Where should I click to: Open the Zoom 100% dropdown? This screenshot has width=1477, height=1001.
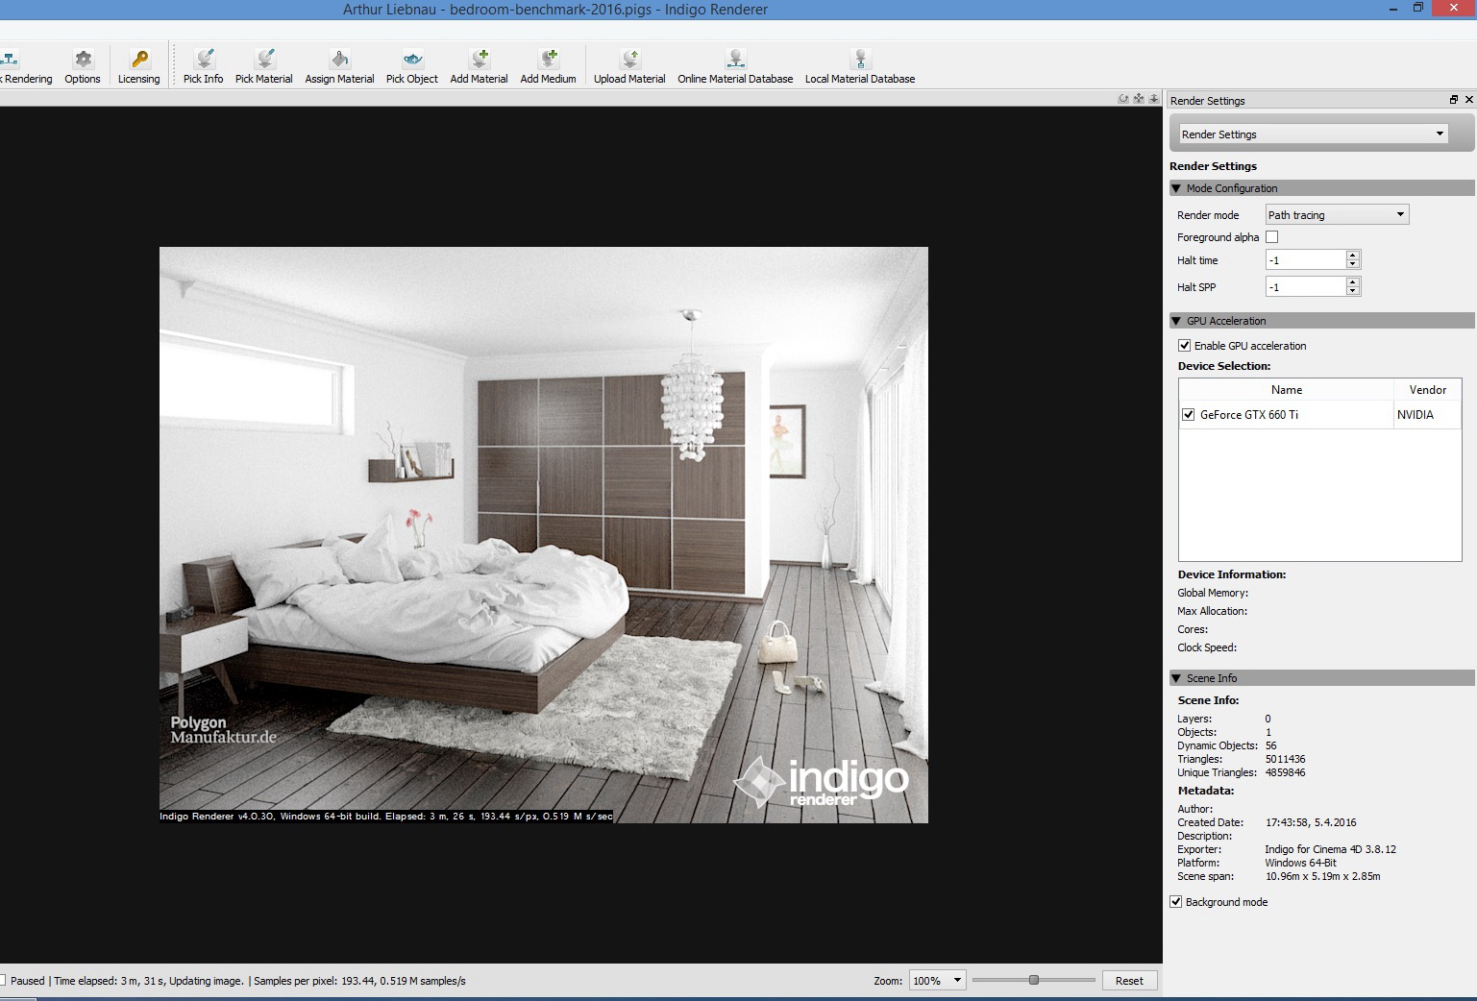[937, 981]
